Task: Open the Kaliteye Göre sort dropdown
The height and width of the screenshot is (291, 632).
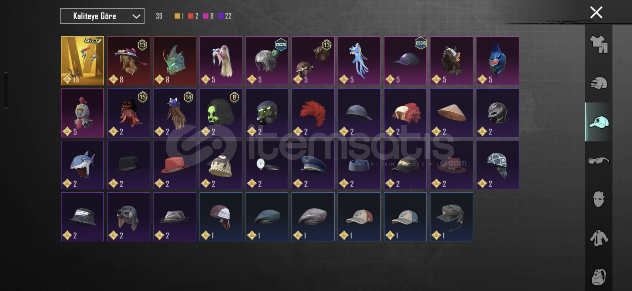Action: coord(102,16)
